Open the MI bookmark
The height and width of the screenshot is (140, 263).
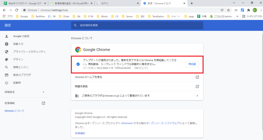click(x=52, y=16)
